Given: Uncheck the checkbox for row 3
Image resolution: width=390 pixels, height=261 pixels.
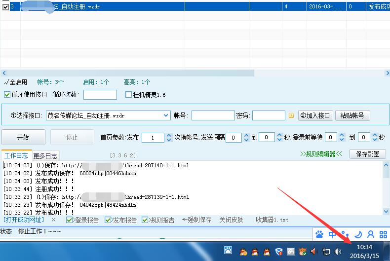Looking at the screenshot, I should 5,7.
